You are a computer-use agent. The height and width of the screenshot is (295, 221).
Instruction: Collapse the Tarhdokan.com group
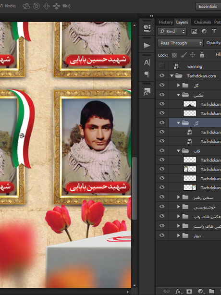click(x=172, y=75)
